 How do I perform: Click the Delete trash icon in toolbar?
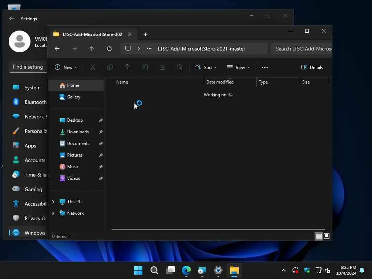[180, 67]
